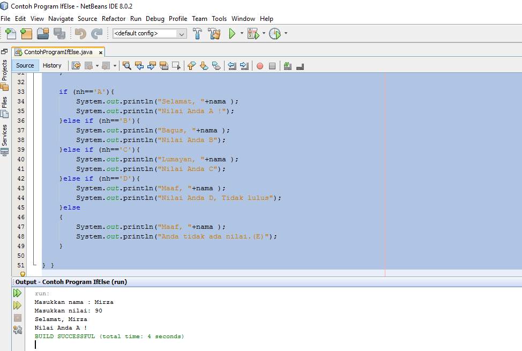The width and height of the screenshot is (522, 351).
Task: Go to next bookmark icon
Action: (204, 65)
